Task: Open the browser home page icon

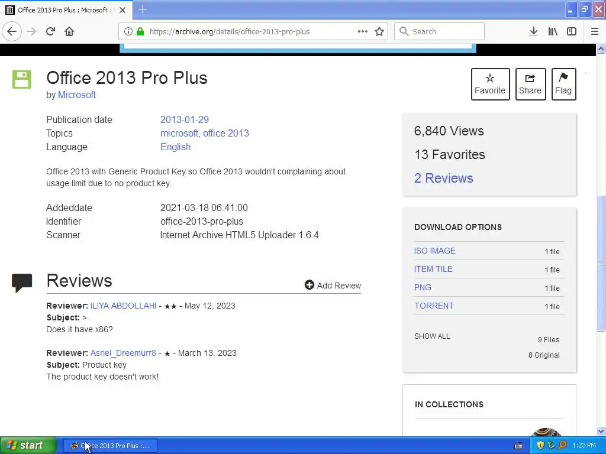Action: point(69,31)
